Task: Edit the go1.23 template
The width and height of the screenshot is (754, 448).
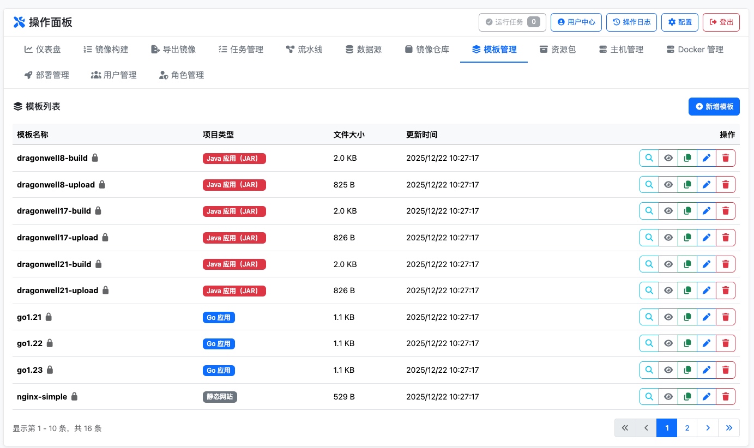Action: (x=707, y=370)
